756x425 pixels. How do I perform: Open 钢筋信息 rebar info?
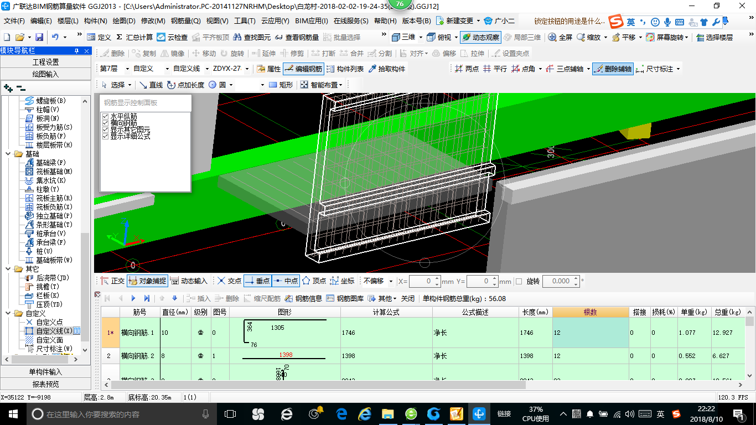(x=303, y=298)
